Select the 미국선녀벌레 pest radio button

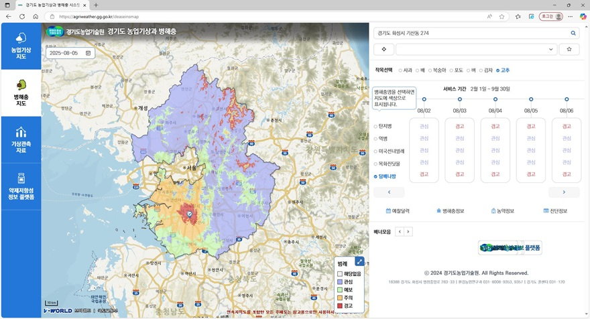tap(375, 151)
